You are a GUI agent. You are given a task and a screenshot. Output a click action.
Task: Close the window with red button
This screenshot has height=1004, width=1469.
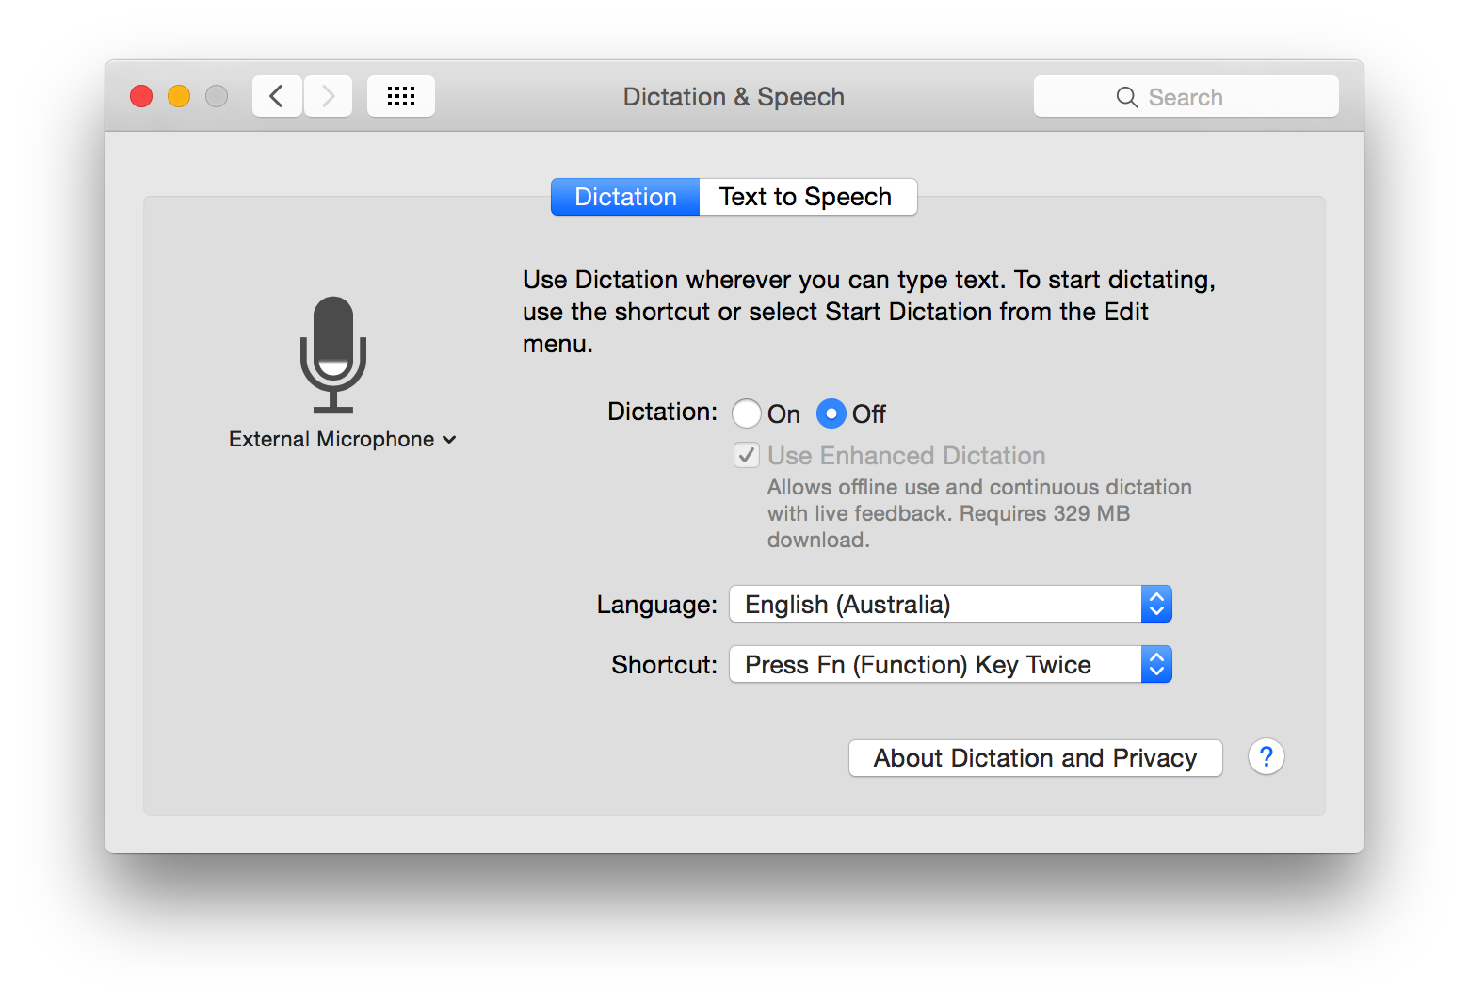coord(141,96)
